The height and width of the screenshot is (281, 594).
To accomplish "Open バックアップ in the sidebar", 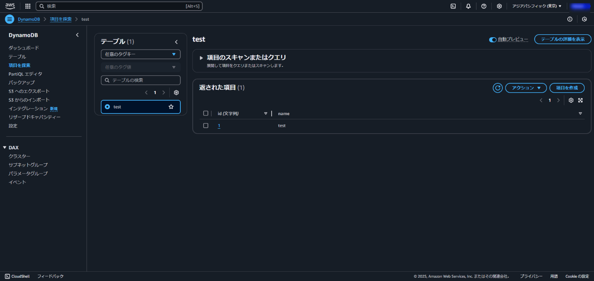I will [x=22, y=83].
